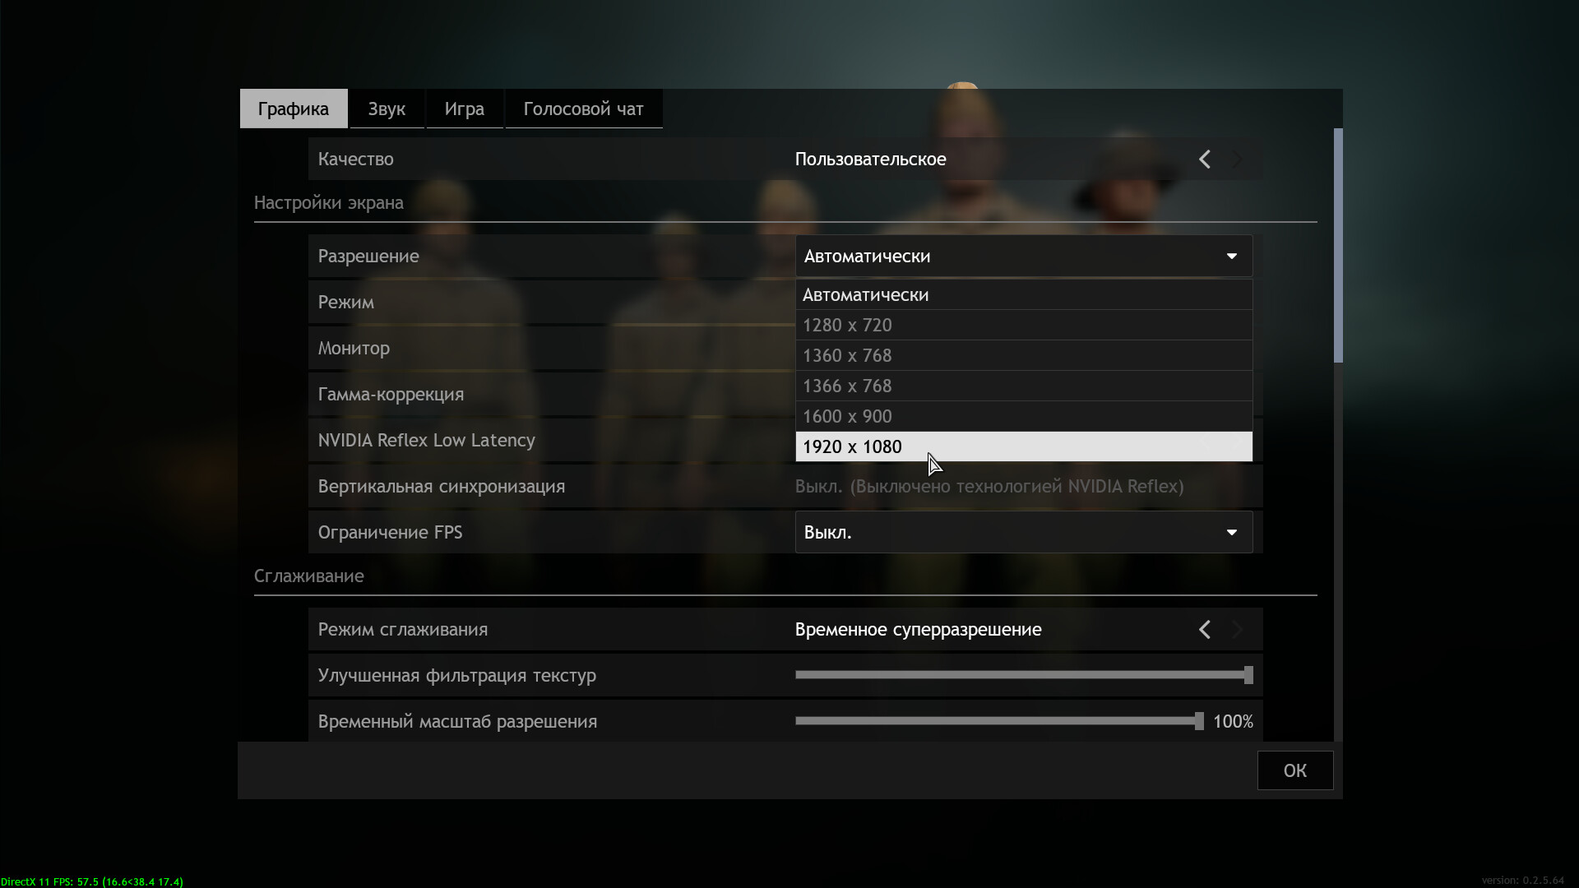The height and width of the screenshot is (888, 1579).
Task: Click left arrow for Режим сглаживания
Action: click(1204, 630)
